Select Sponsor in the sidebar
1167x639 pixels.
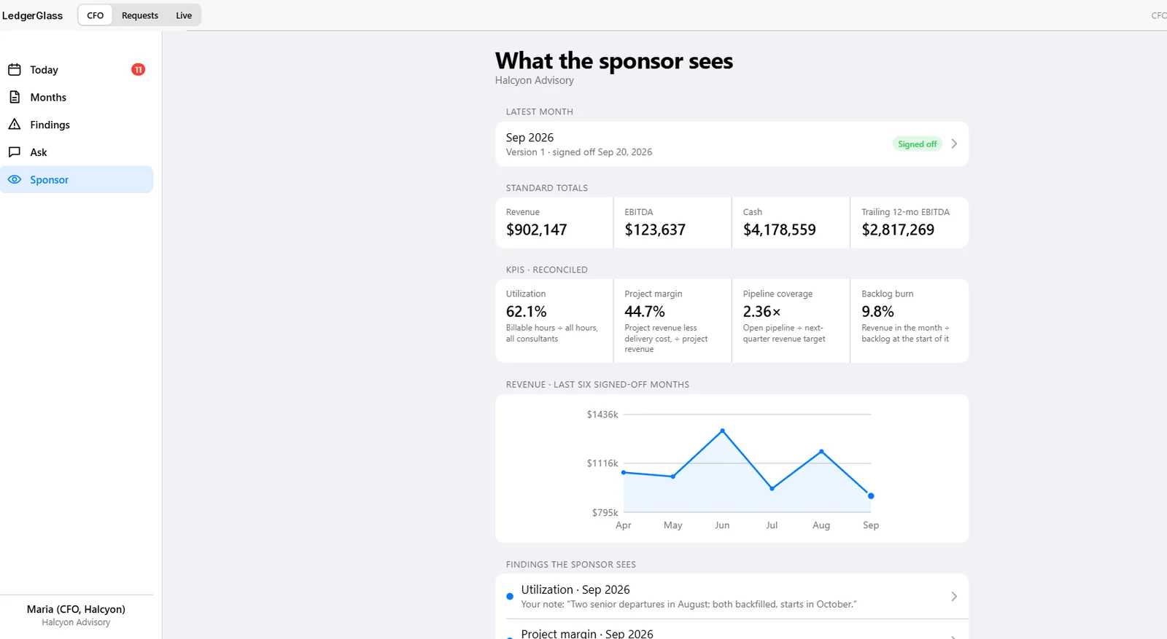[77, 179]
